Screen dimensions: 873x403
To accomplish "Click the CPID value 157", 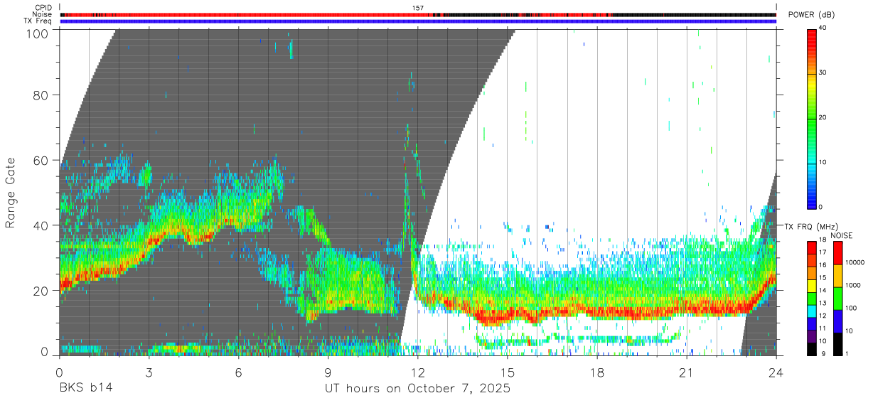I will click(418, 8).
